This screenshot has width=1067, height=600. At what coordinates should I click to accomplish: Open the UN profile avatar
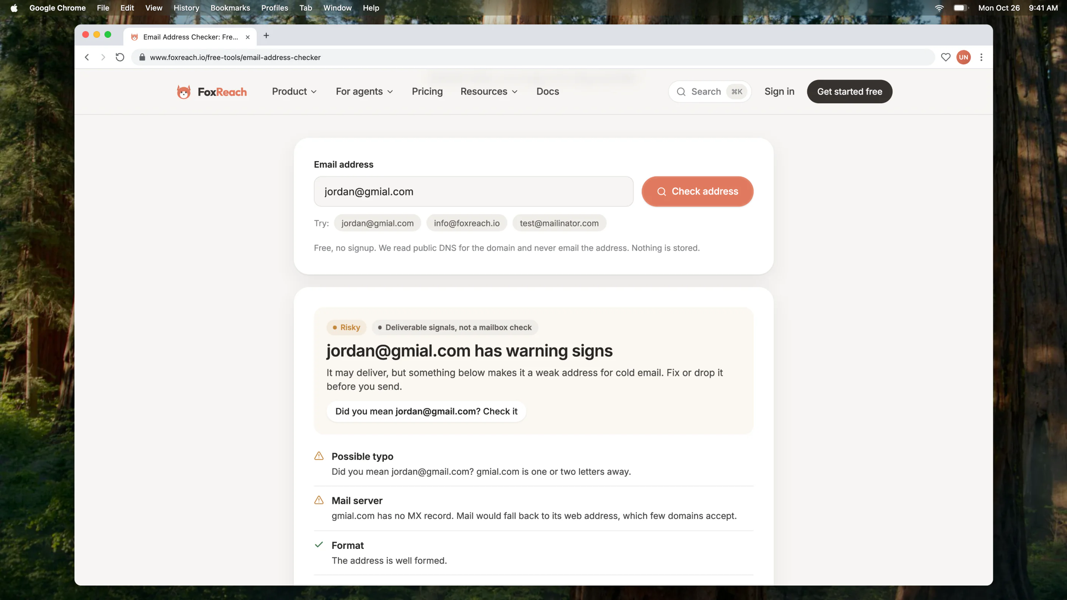[963, 57]
